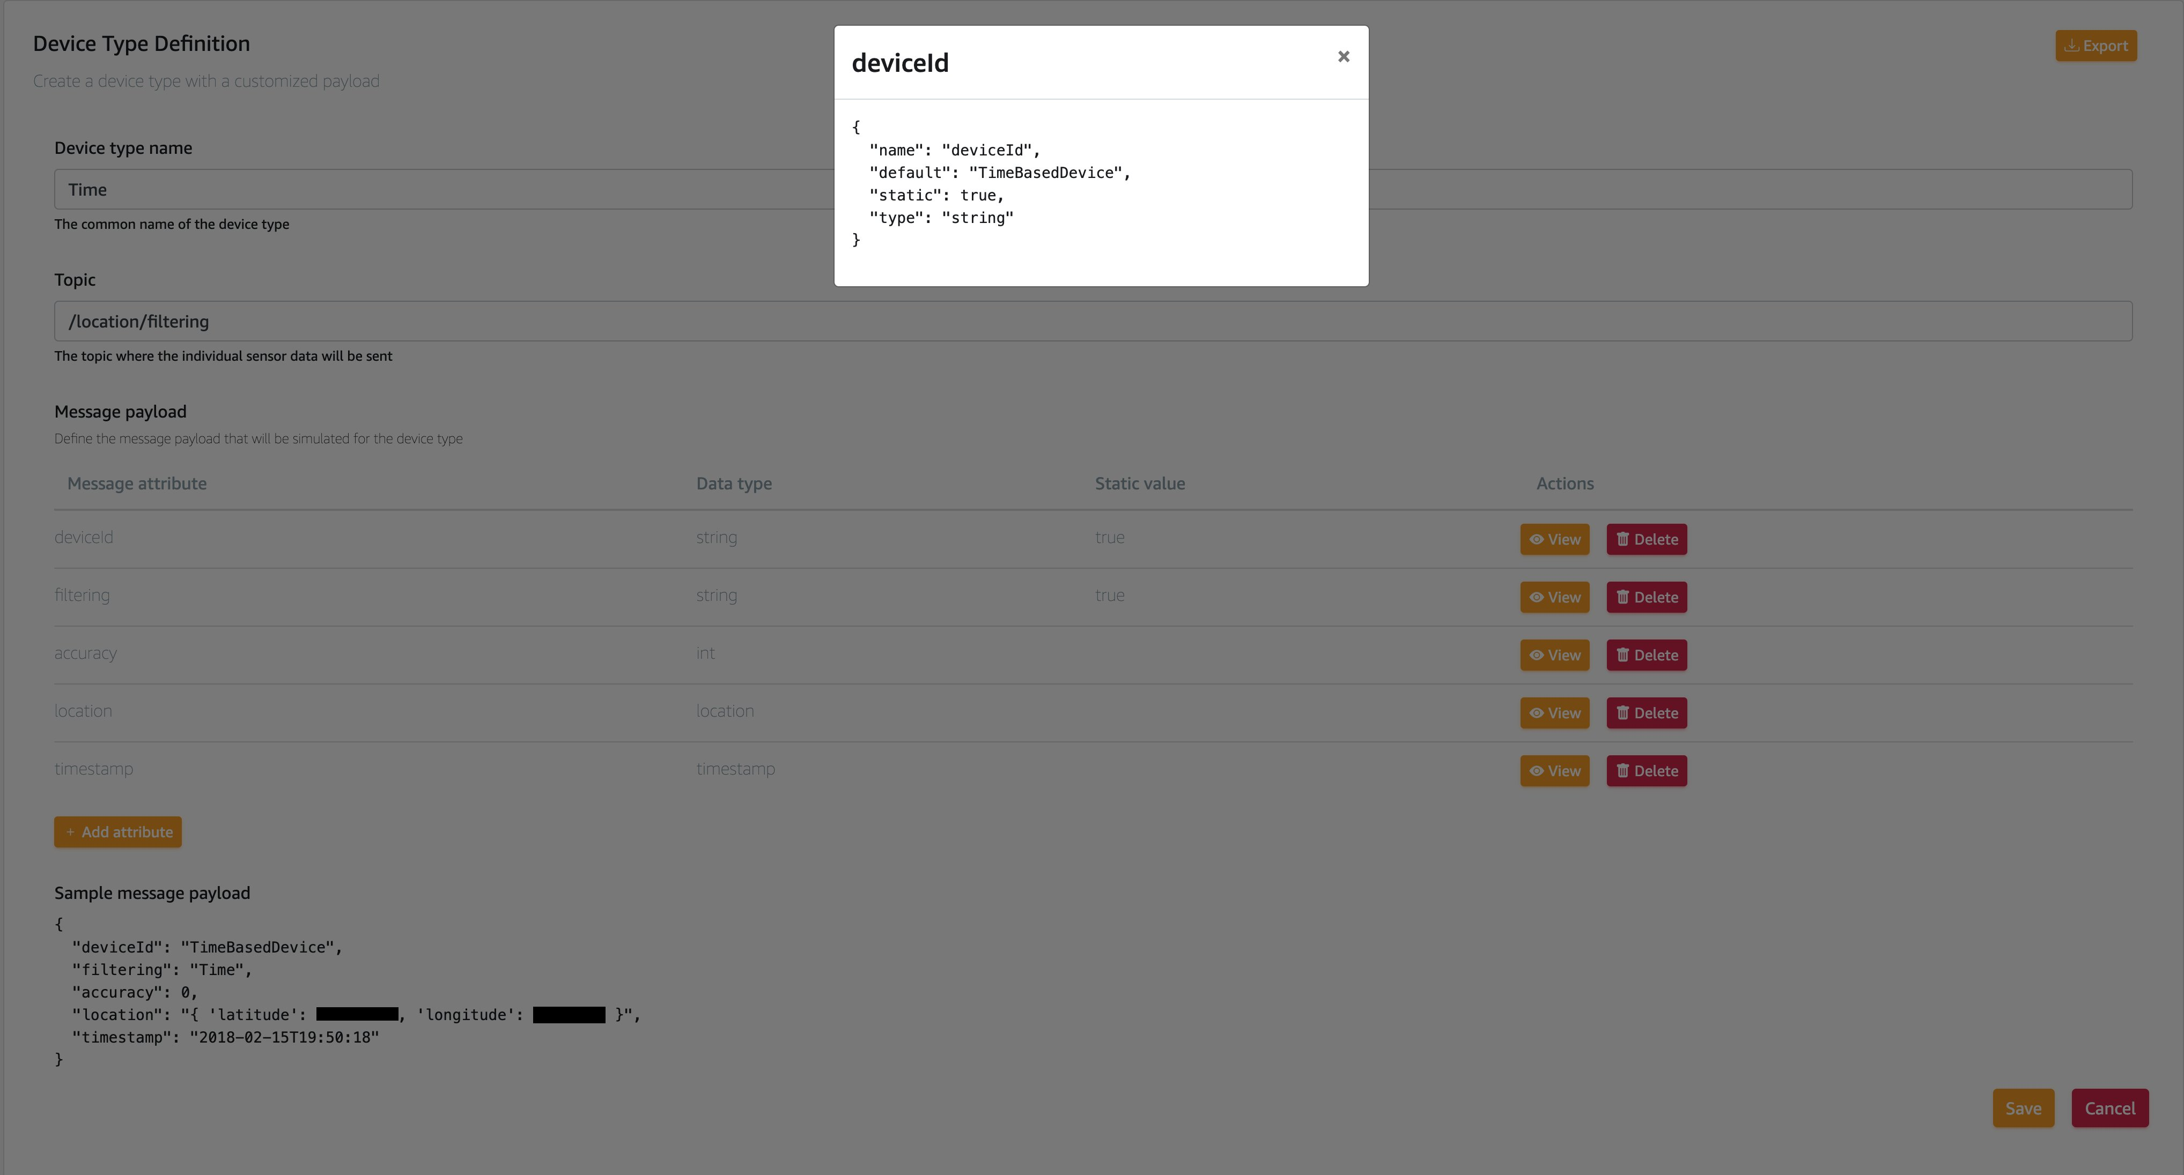Delete the timestamp attribute
The height and width of the screenshot is (1175, 2184).
pyautogui.click(x=1647, y=770)
